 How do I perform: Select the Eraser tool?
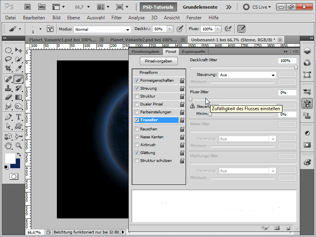coord(8,97)
